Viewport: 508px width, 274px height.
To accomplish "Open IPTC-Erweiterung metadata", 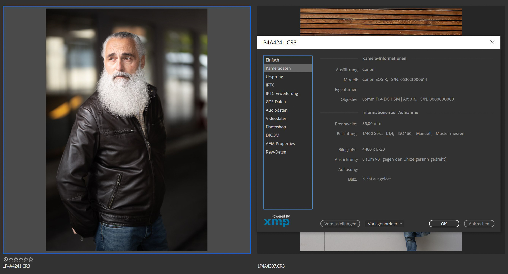I will click(282, 94).
